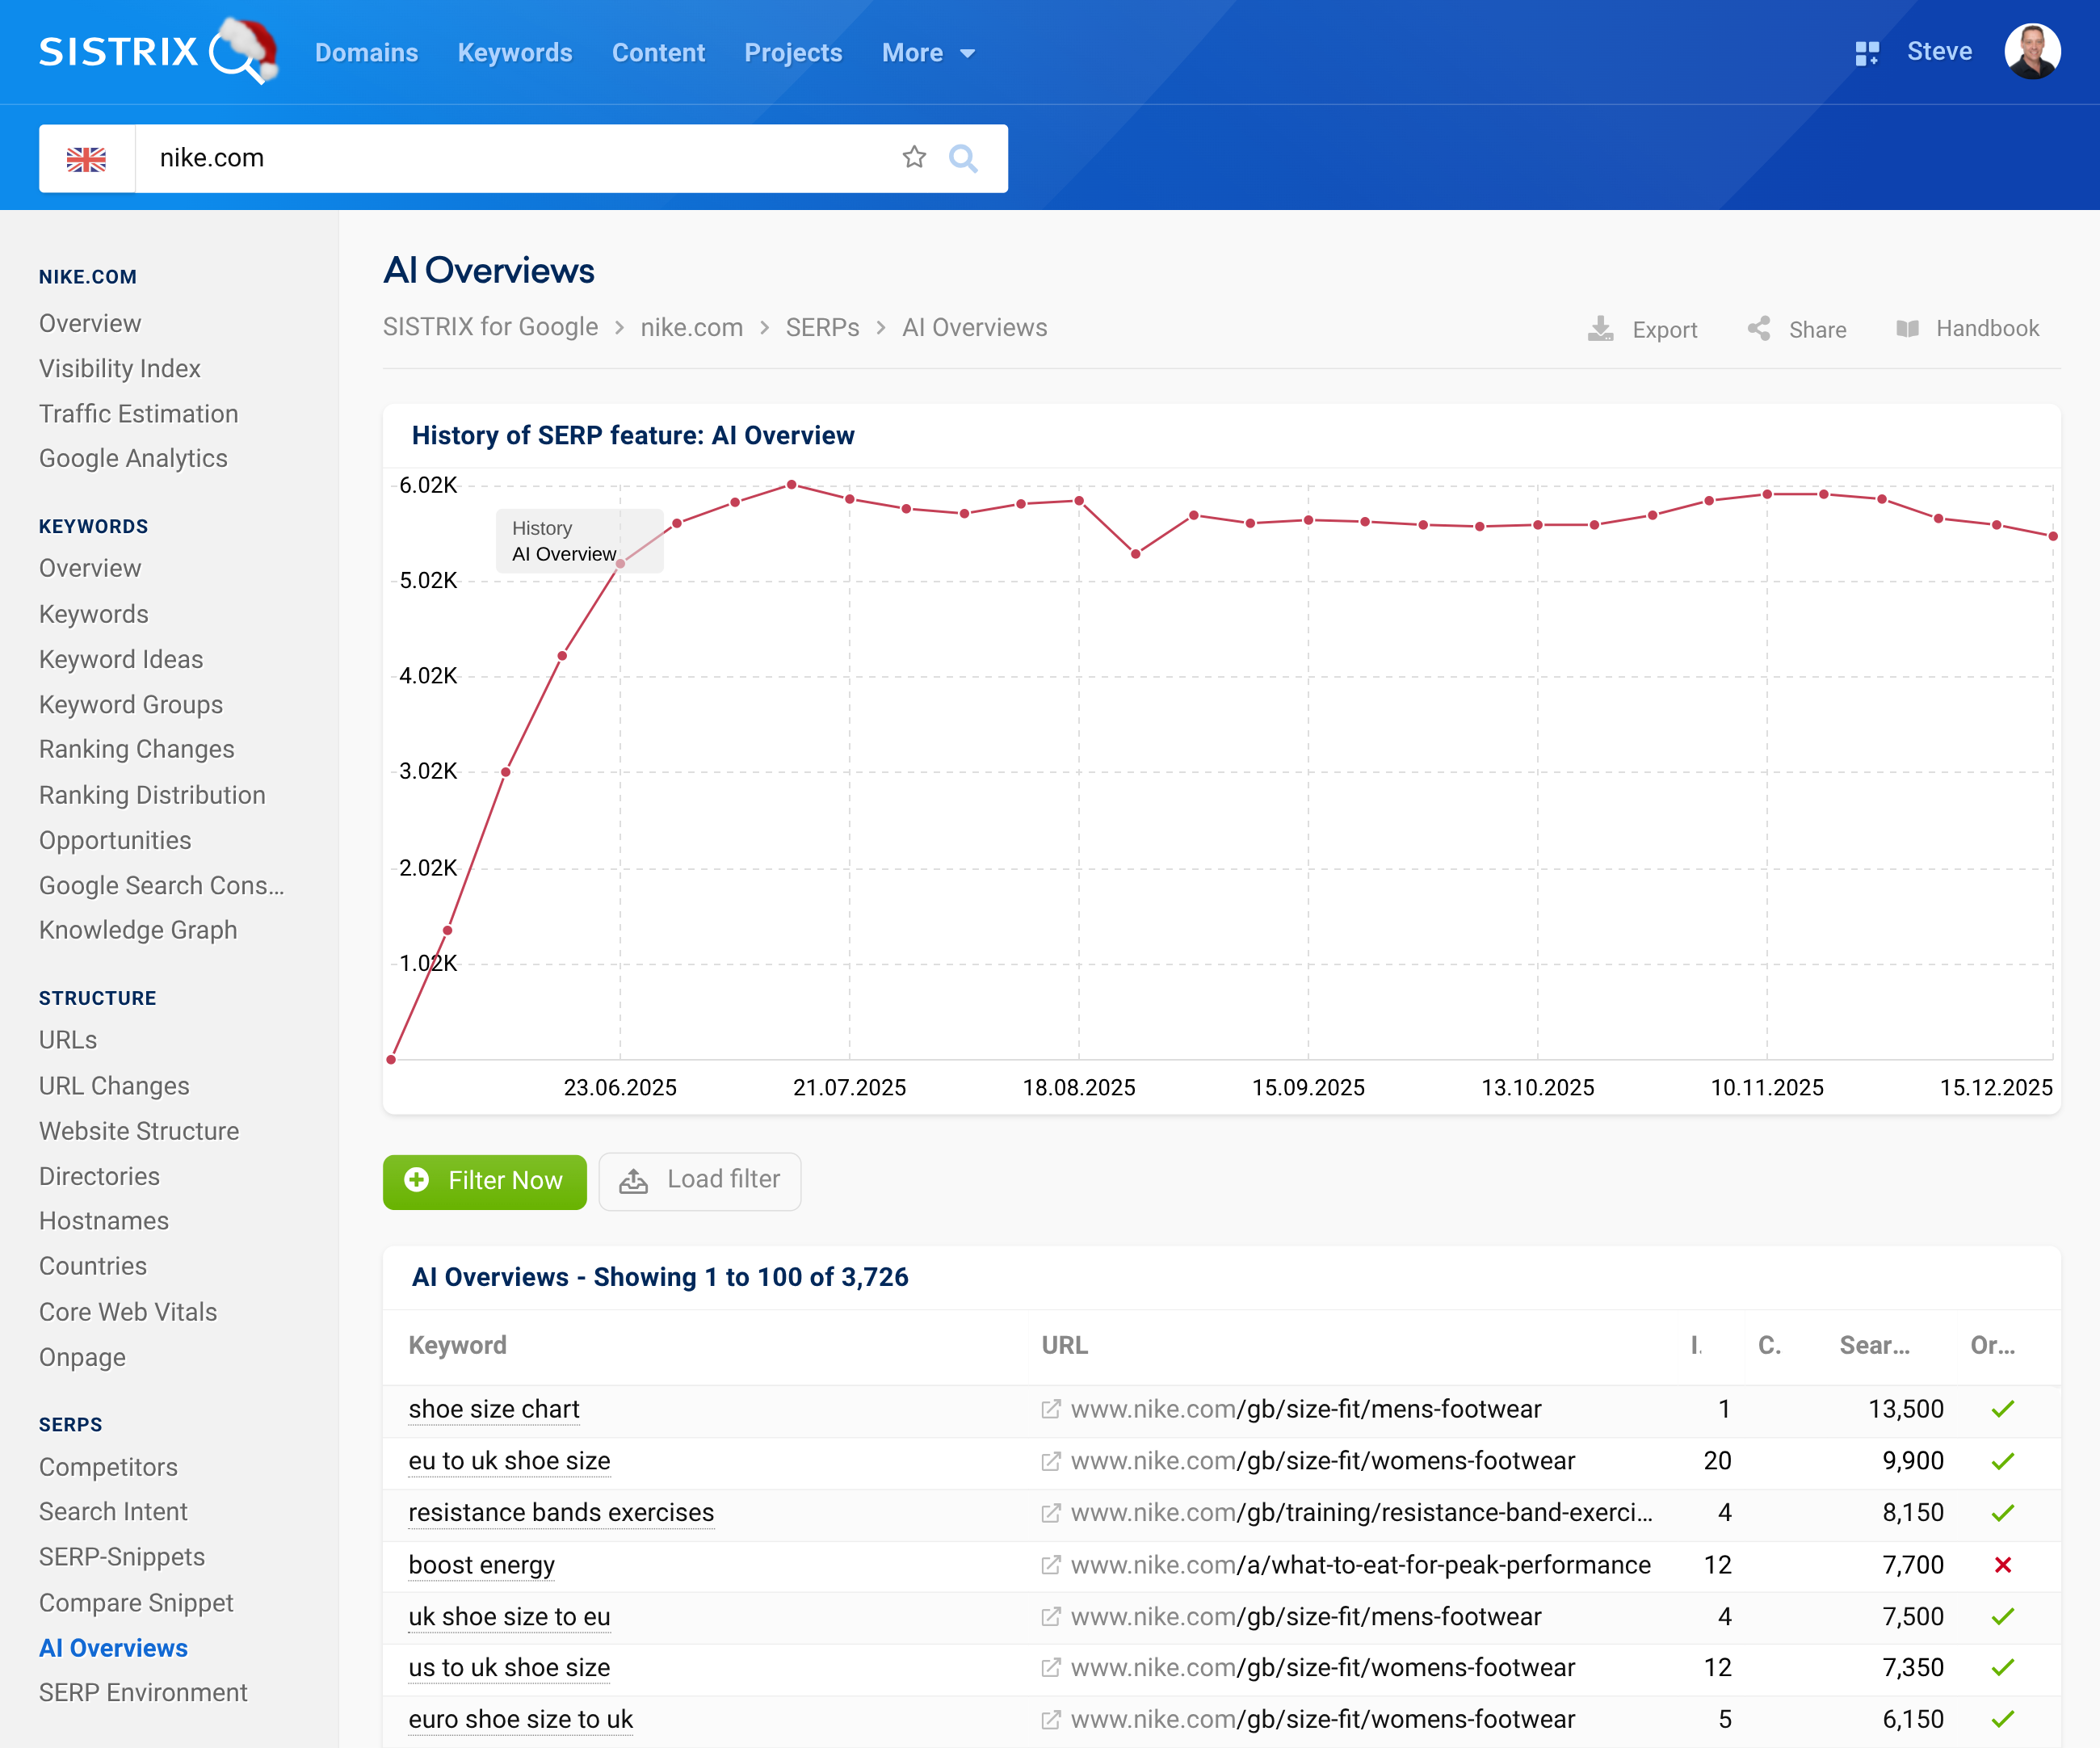Open Steve's profile avatar
Viewport: 2100px width, 1748px height.
pyautogui.click(x=2031, y=52)
